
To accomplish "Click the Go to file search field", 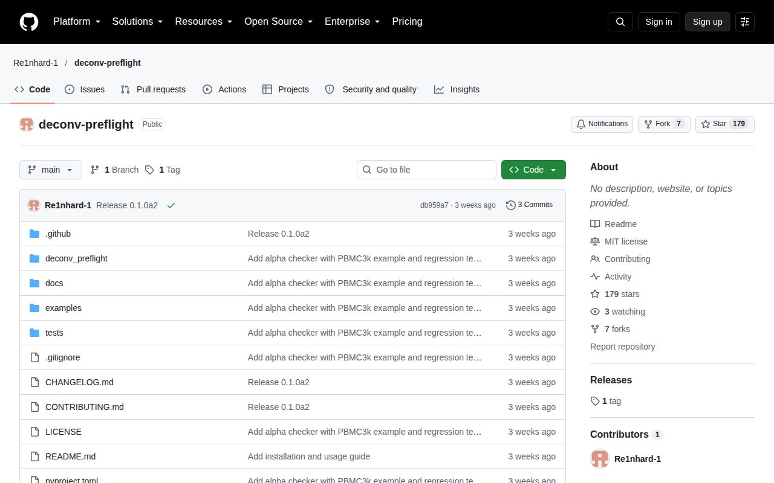I will [x=426, y=170].
